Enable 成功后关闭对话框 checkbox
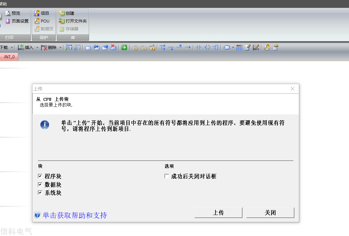 point(167,176)
